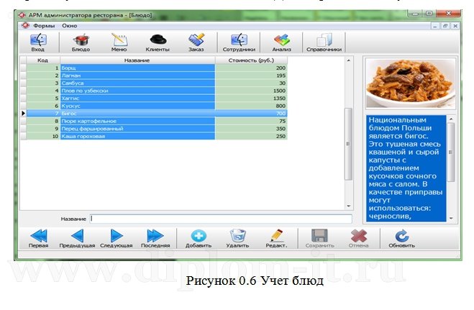Click the child window icon beside Формы

pos(25,26)
